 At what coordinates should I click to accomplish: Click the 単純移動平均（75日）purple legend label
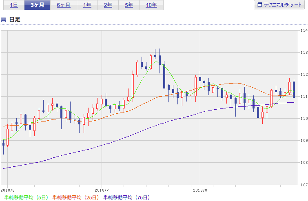coord(127,197)
